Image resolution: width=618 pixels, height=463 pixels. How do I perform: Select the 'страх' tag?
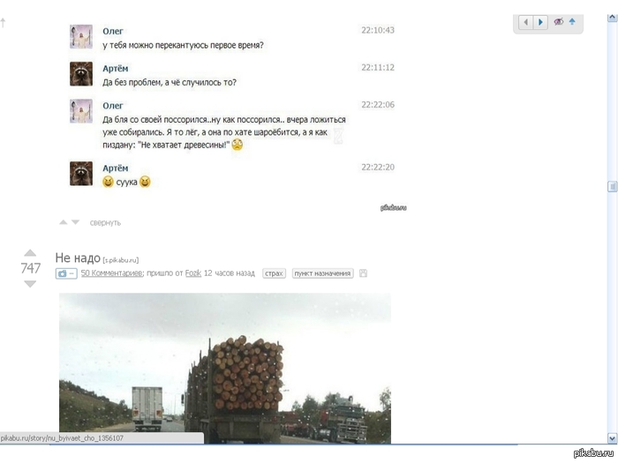point(274,273)
